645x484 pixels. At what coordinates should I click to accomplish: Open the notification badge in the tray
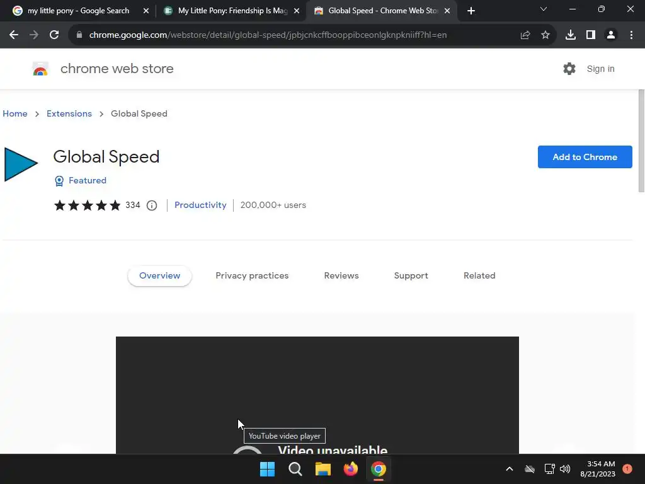pyautogui.click(x=627, y=469)
